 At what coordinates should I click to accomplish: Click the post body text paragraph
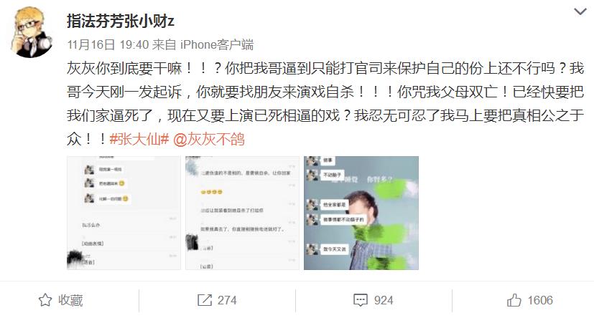point(325,103)
